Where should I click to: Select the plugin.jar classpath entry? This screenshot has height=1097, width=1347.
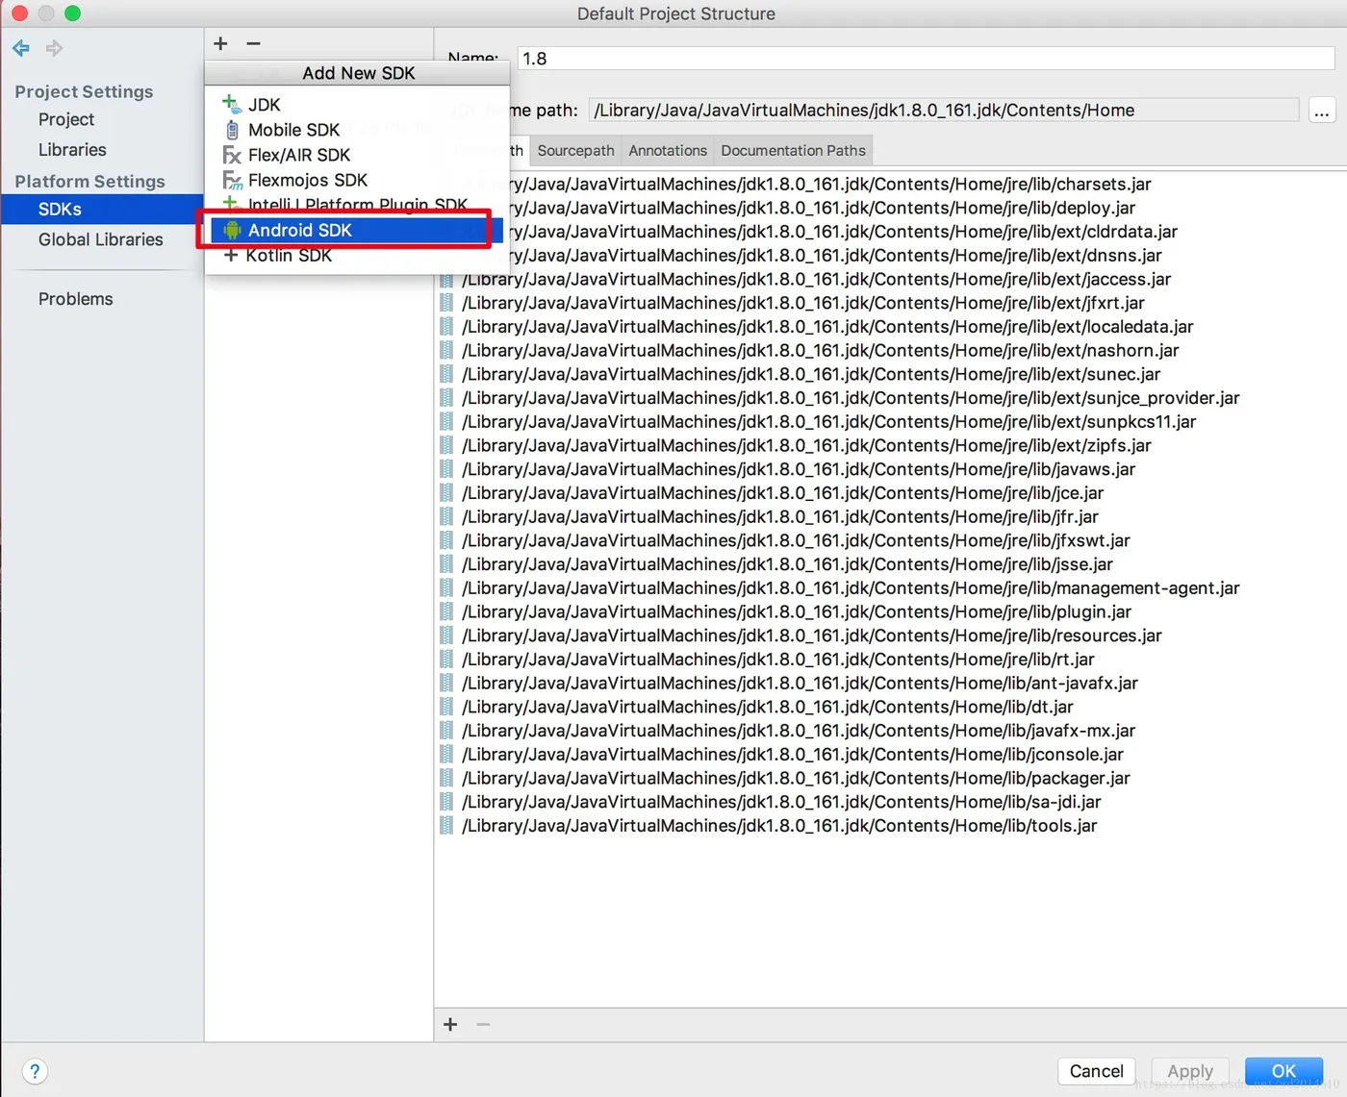click(x=797, y=612)
